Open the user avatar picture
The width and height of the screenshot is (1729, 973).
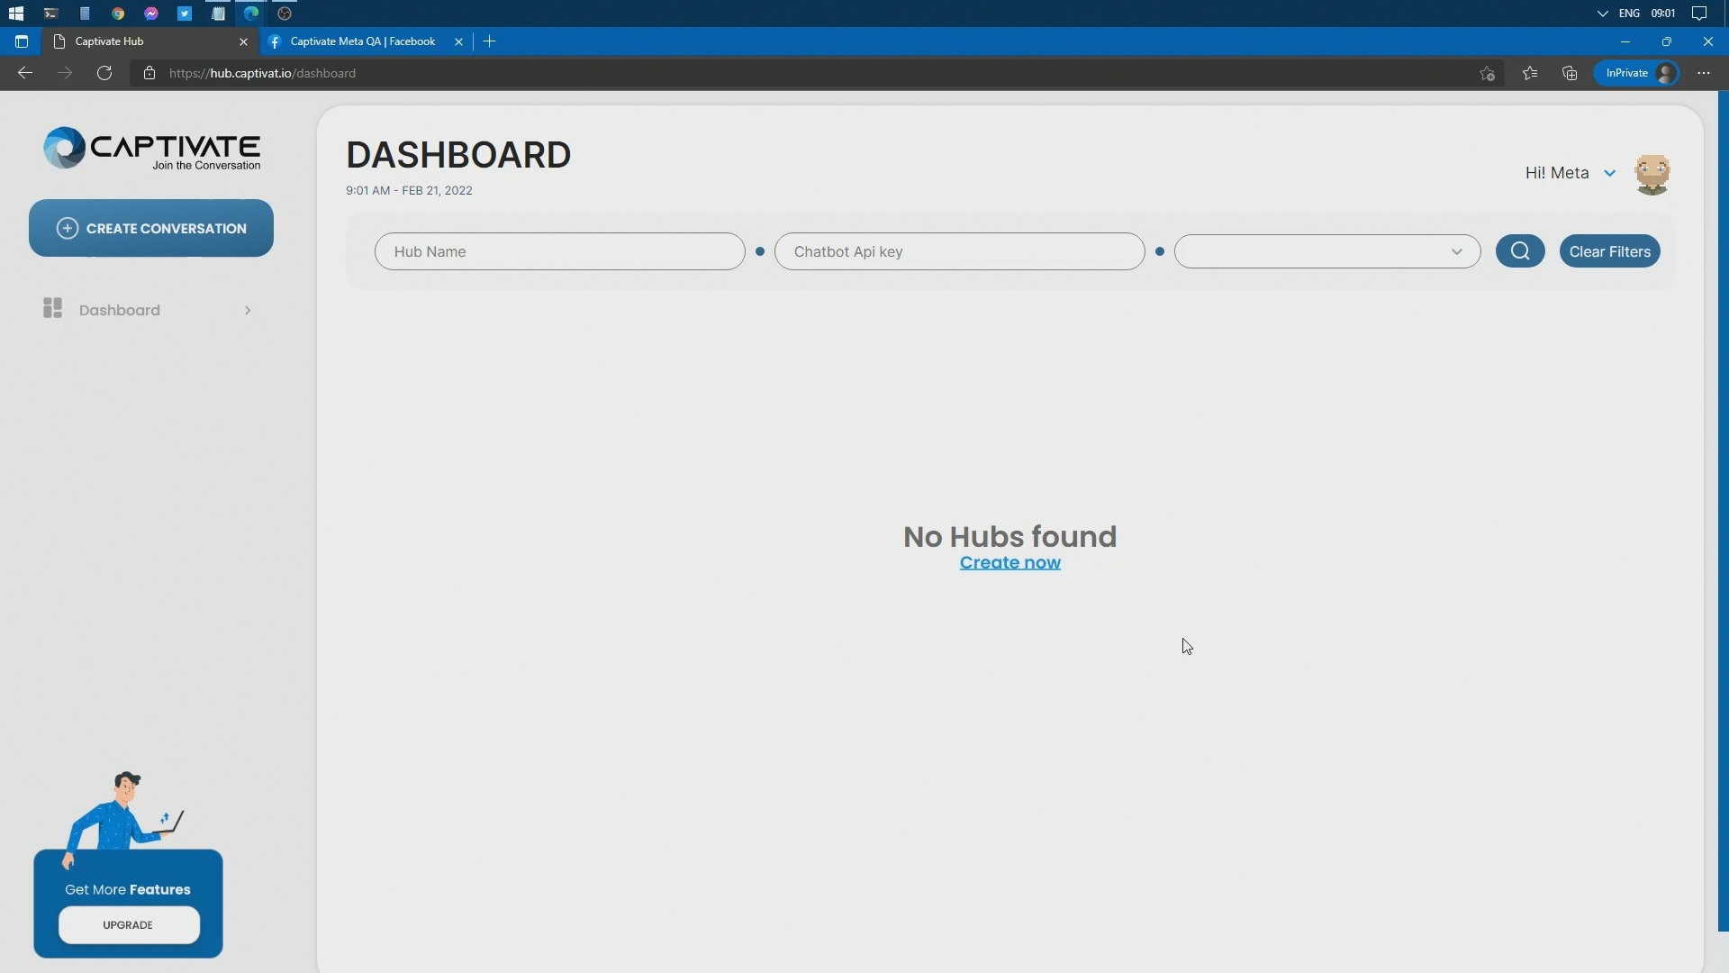[x=1652, y=174]
